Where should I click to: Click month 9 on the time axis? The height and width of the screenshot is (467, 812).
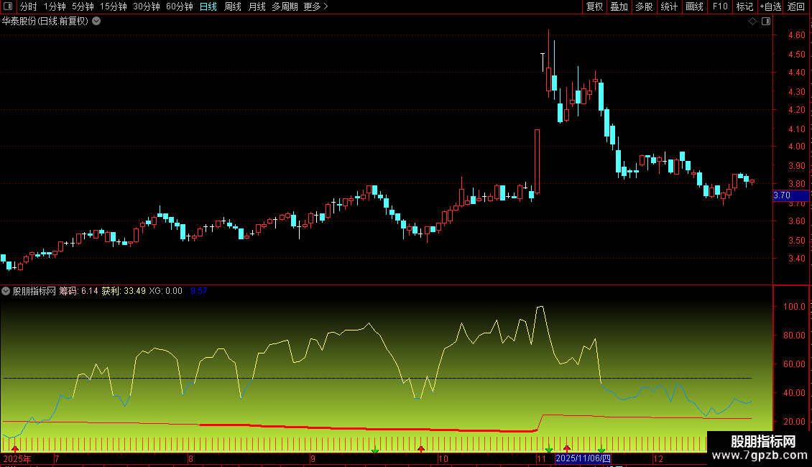tap(313, 458)
